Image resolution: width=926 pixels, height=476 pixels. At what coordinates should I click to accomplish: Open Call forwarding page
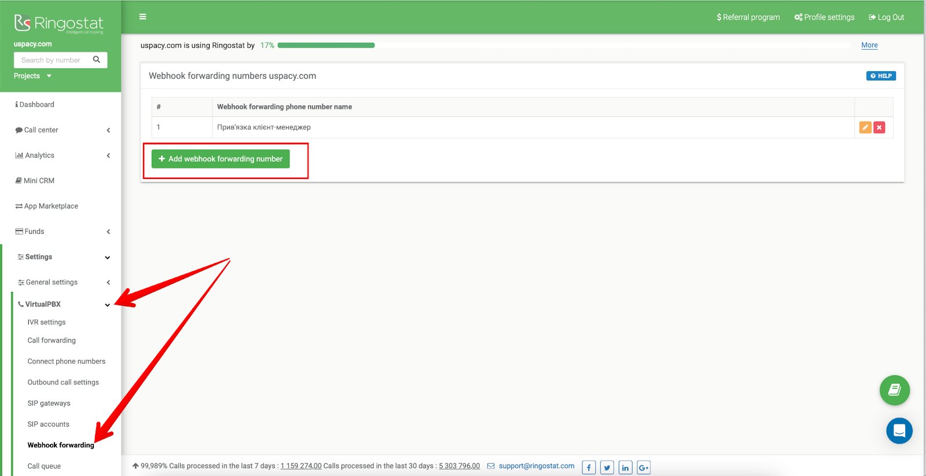tap(52, 340)
